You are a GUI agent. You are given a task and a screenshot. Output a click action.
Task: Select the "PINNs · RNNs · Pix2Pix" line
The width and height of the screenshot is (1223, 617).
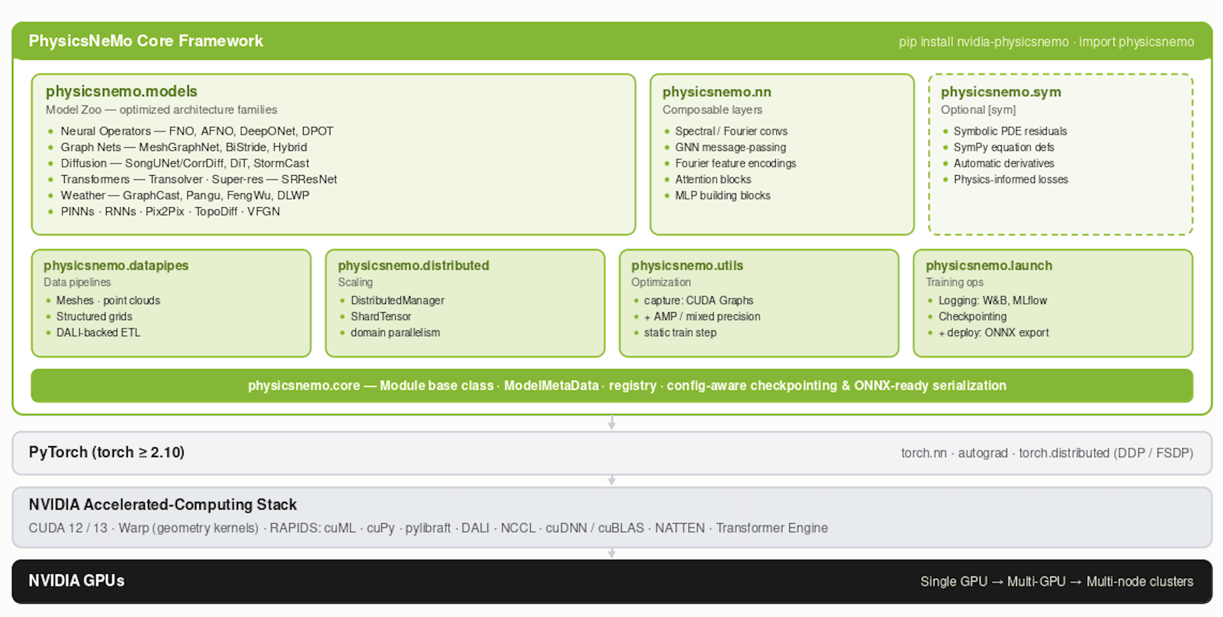click(x=170, y=211)
